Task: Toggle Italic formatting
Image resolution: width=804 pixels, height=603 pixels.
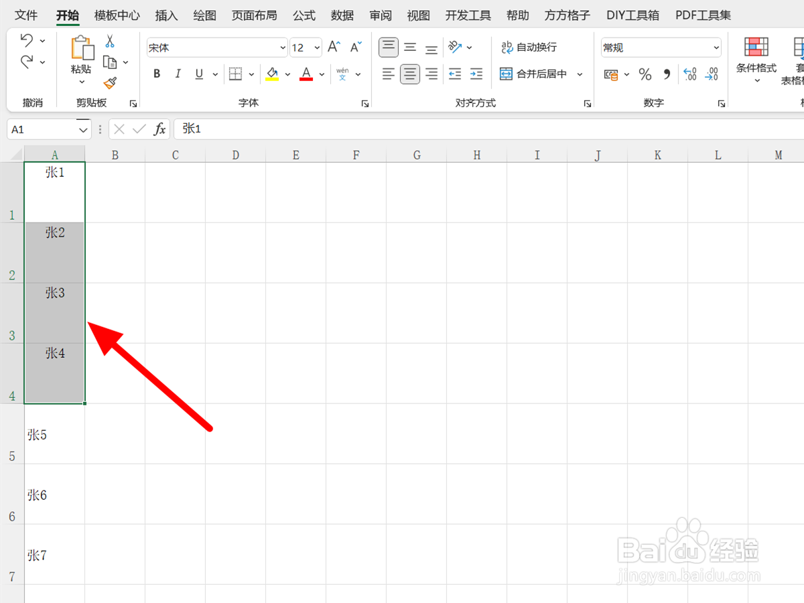Action: [178, 74]
